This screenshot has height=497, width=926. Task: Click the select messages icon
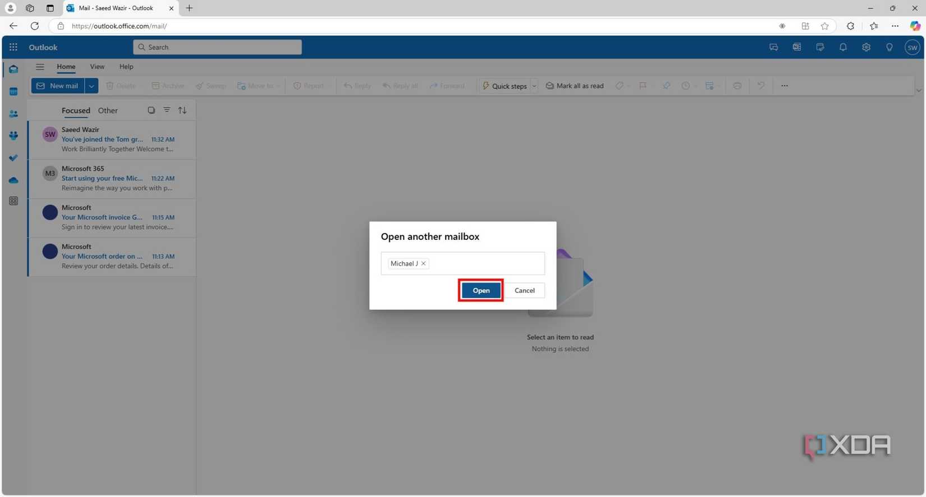(x=151, y=110)
